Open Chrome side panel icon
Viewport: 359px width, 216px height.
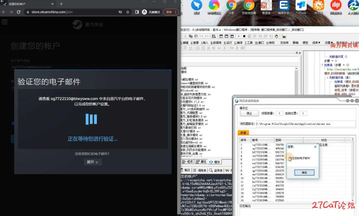click(x=137, y=12)
